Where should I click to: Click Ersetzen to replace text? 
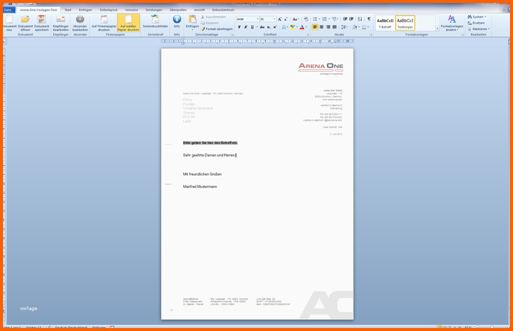(x=476, y=23)
